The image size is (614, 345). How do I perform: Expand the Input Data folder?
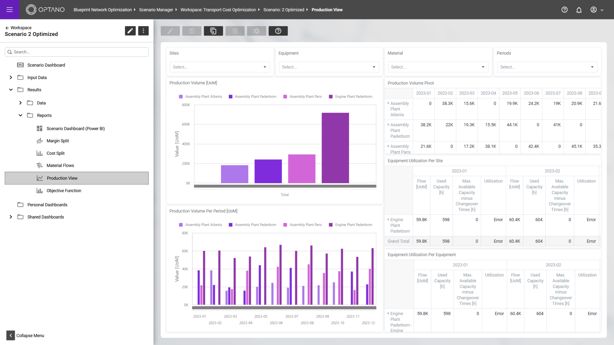click(x=11, y=77)
